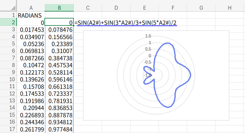The height and width of the screenshot is (133, 245).
Task: Select cell B14 with value 0.836853
Action: click(x=59, y=108)
